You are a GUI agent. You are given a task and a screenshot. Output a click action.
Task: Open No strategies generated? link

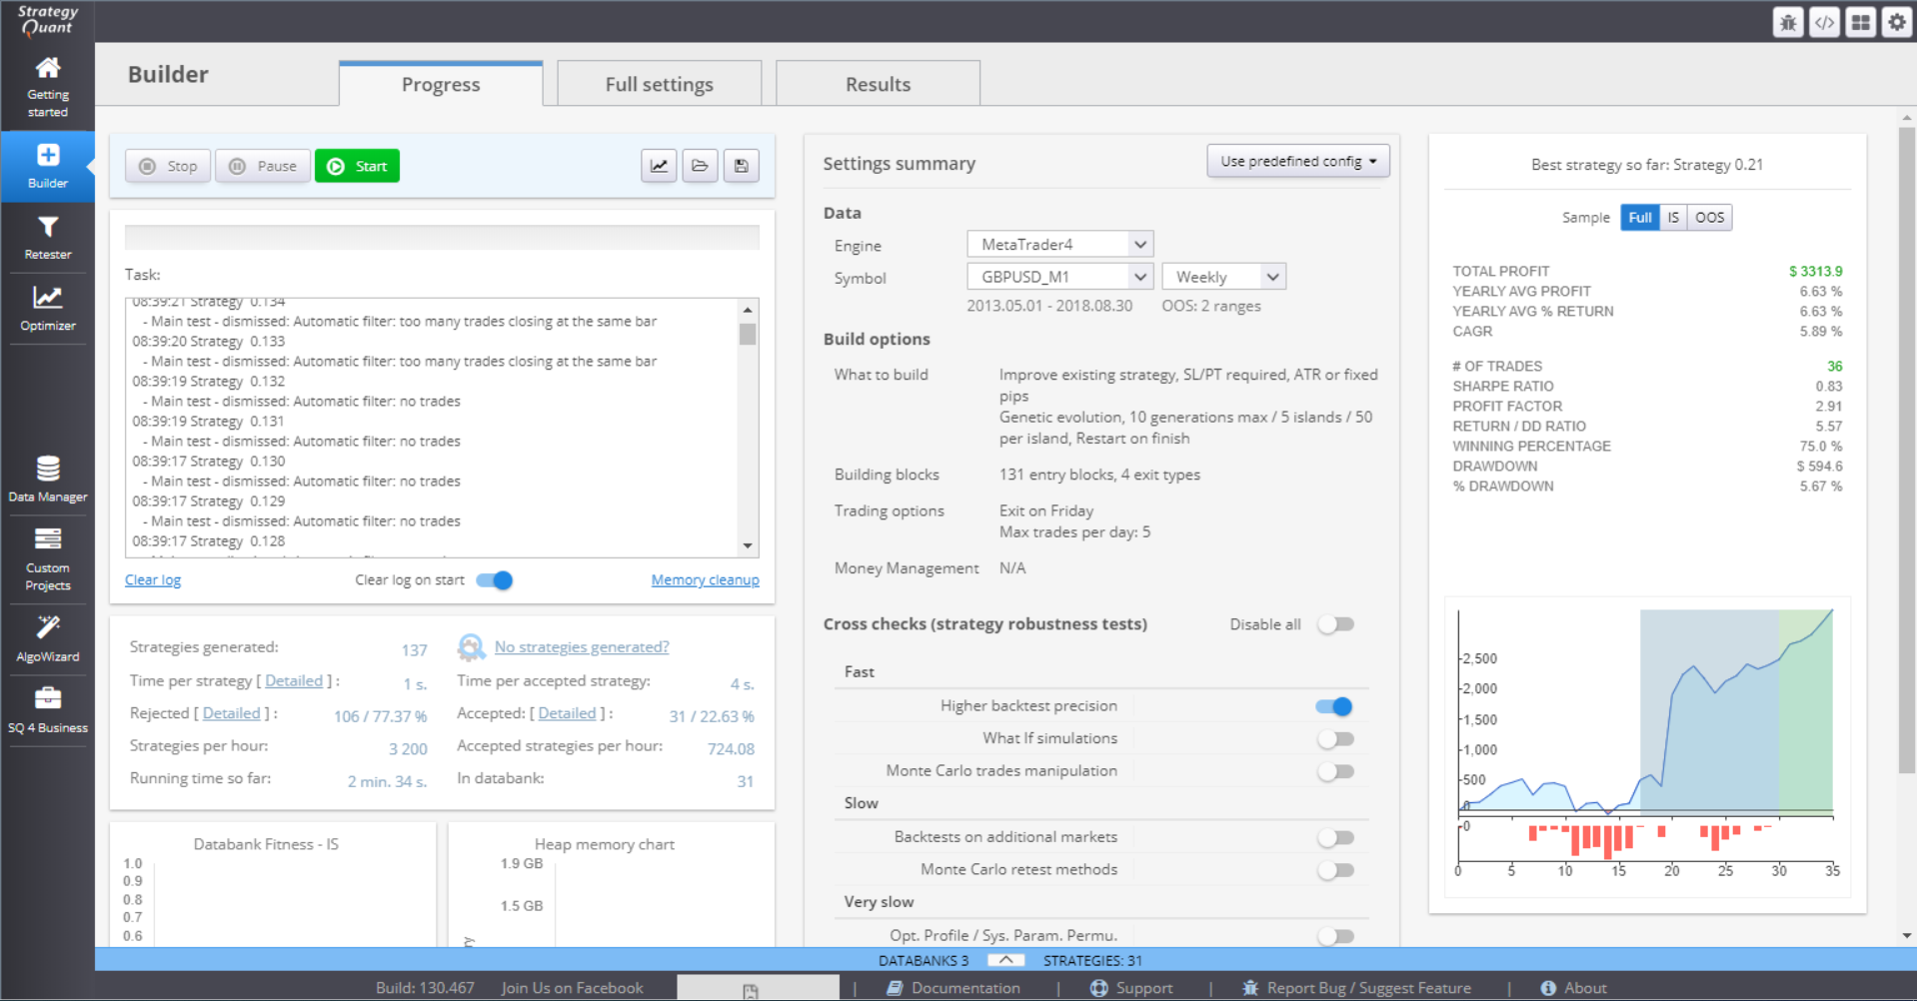(582, 647)
